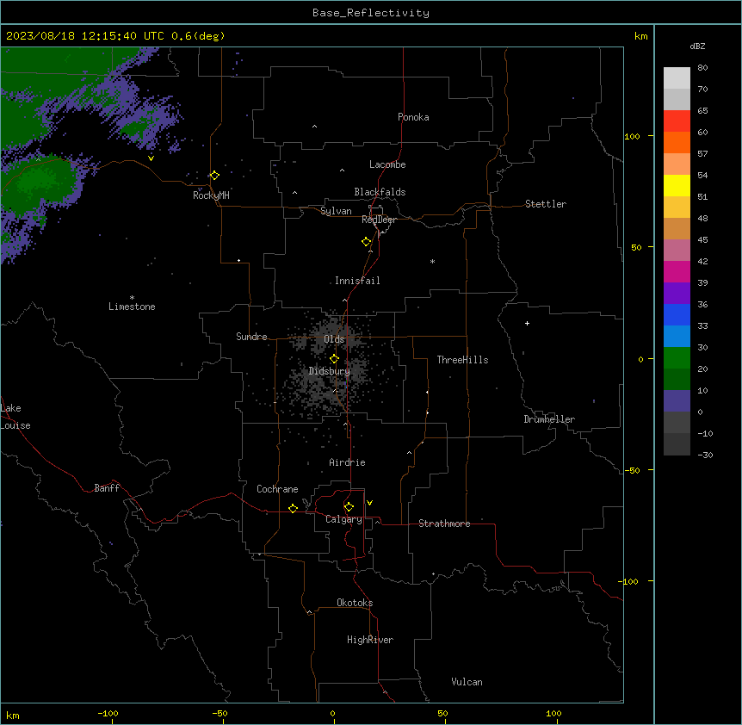
Task: Click the white plus marker northwest of Drumheller
Action: click(527, 323)
